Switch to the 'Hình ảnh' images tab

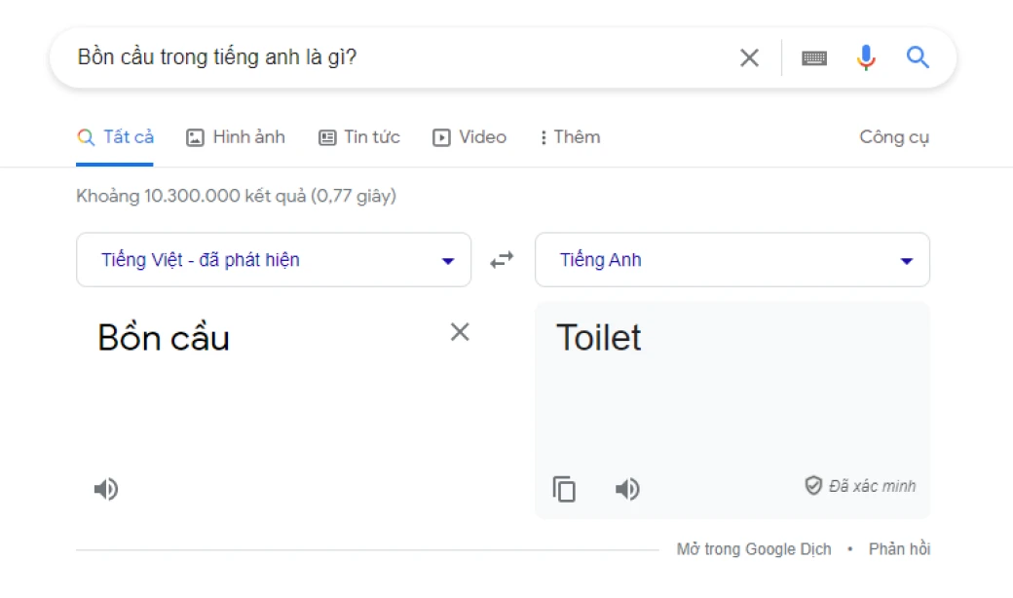pyautogui.click(x=236, y=137)
